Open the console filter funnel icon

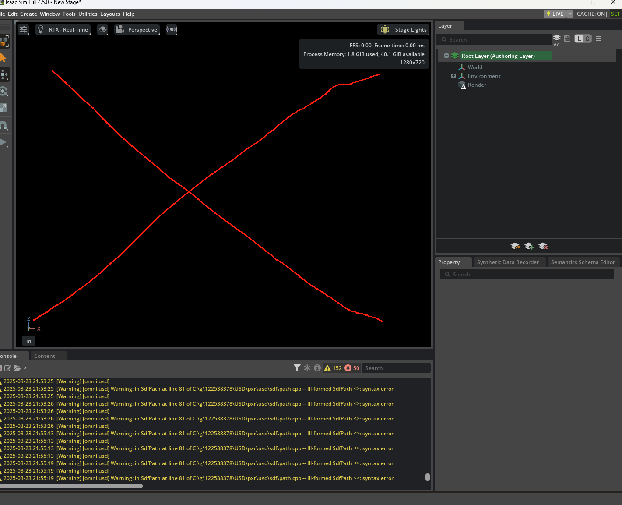pos(297,368)
